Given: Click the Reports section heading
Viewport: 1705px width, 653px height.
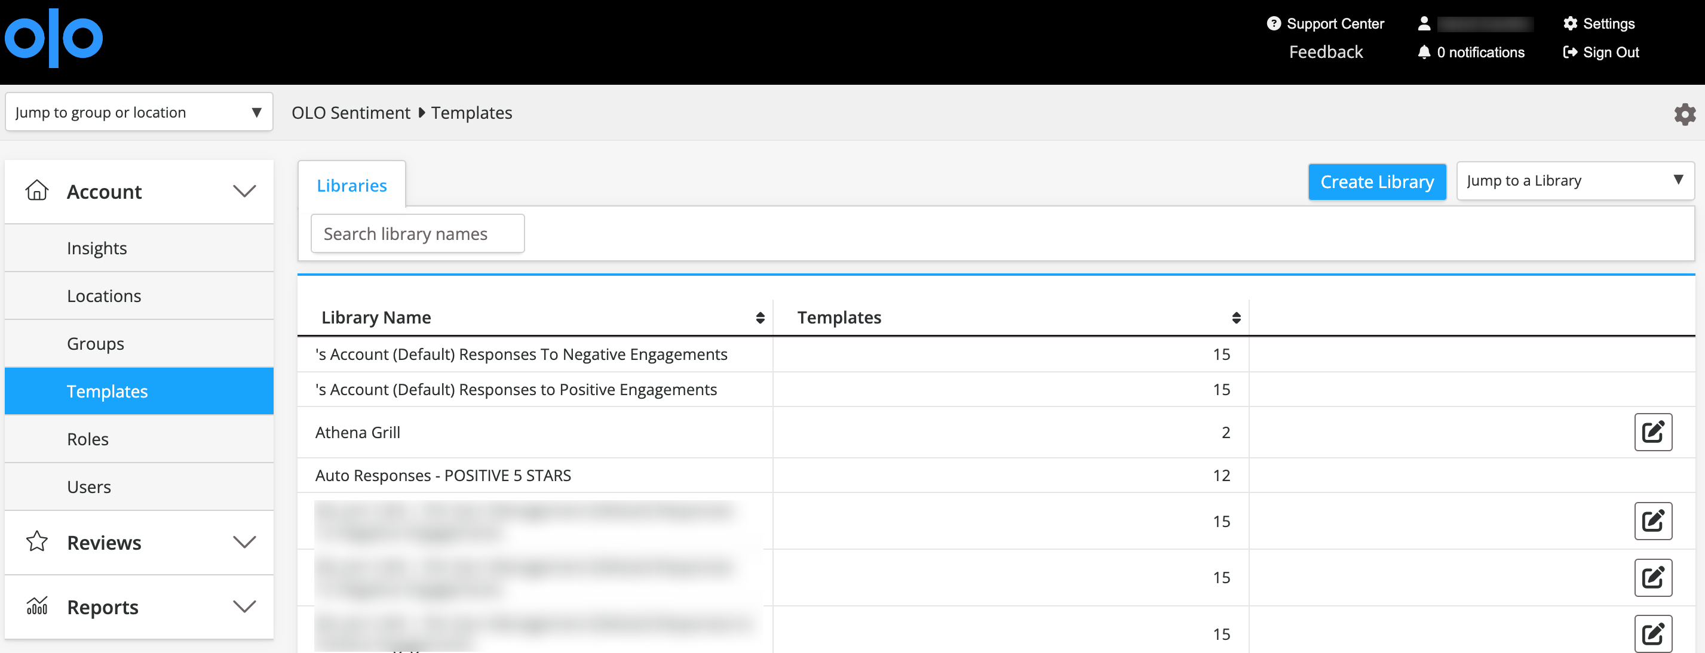Looking at the screenshot, I should [x=103, y=606].
